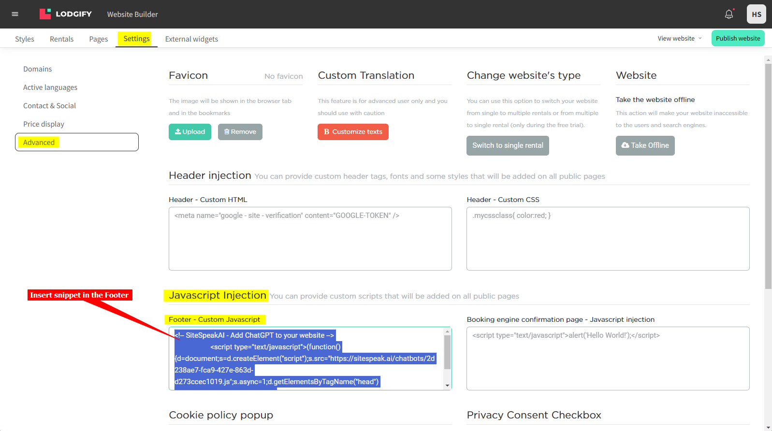Viewport: 772px width, 431px height.
Task: Click into the Header Custom HTML field
Action: (310, 239)
